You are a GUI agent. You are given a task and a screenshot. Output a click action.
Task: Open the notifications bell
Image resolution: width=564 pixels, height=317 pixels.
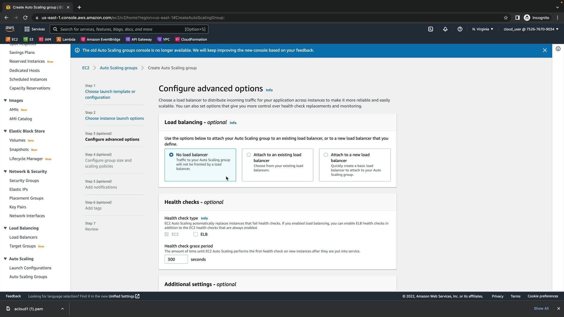(445, 29)
